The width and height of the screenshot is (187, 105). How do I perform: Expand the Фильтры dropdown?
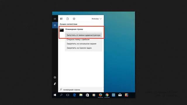tap(96, 19)
